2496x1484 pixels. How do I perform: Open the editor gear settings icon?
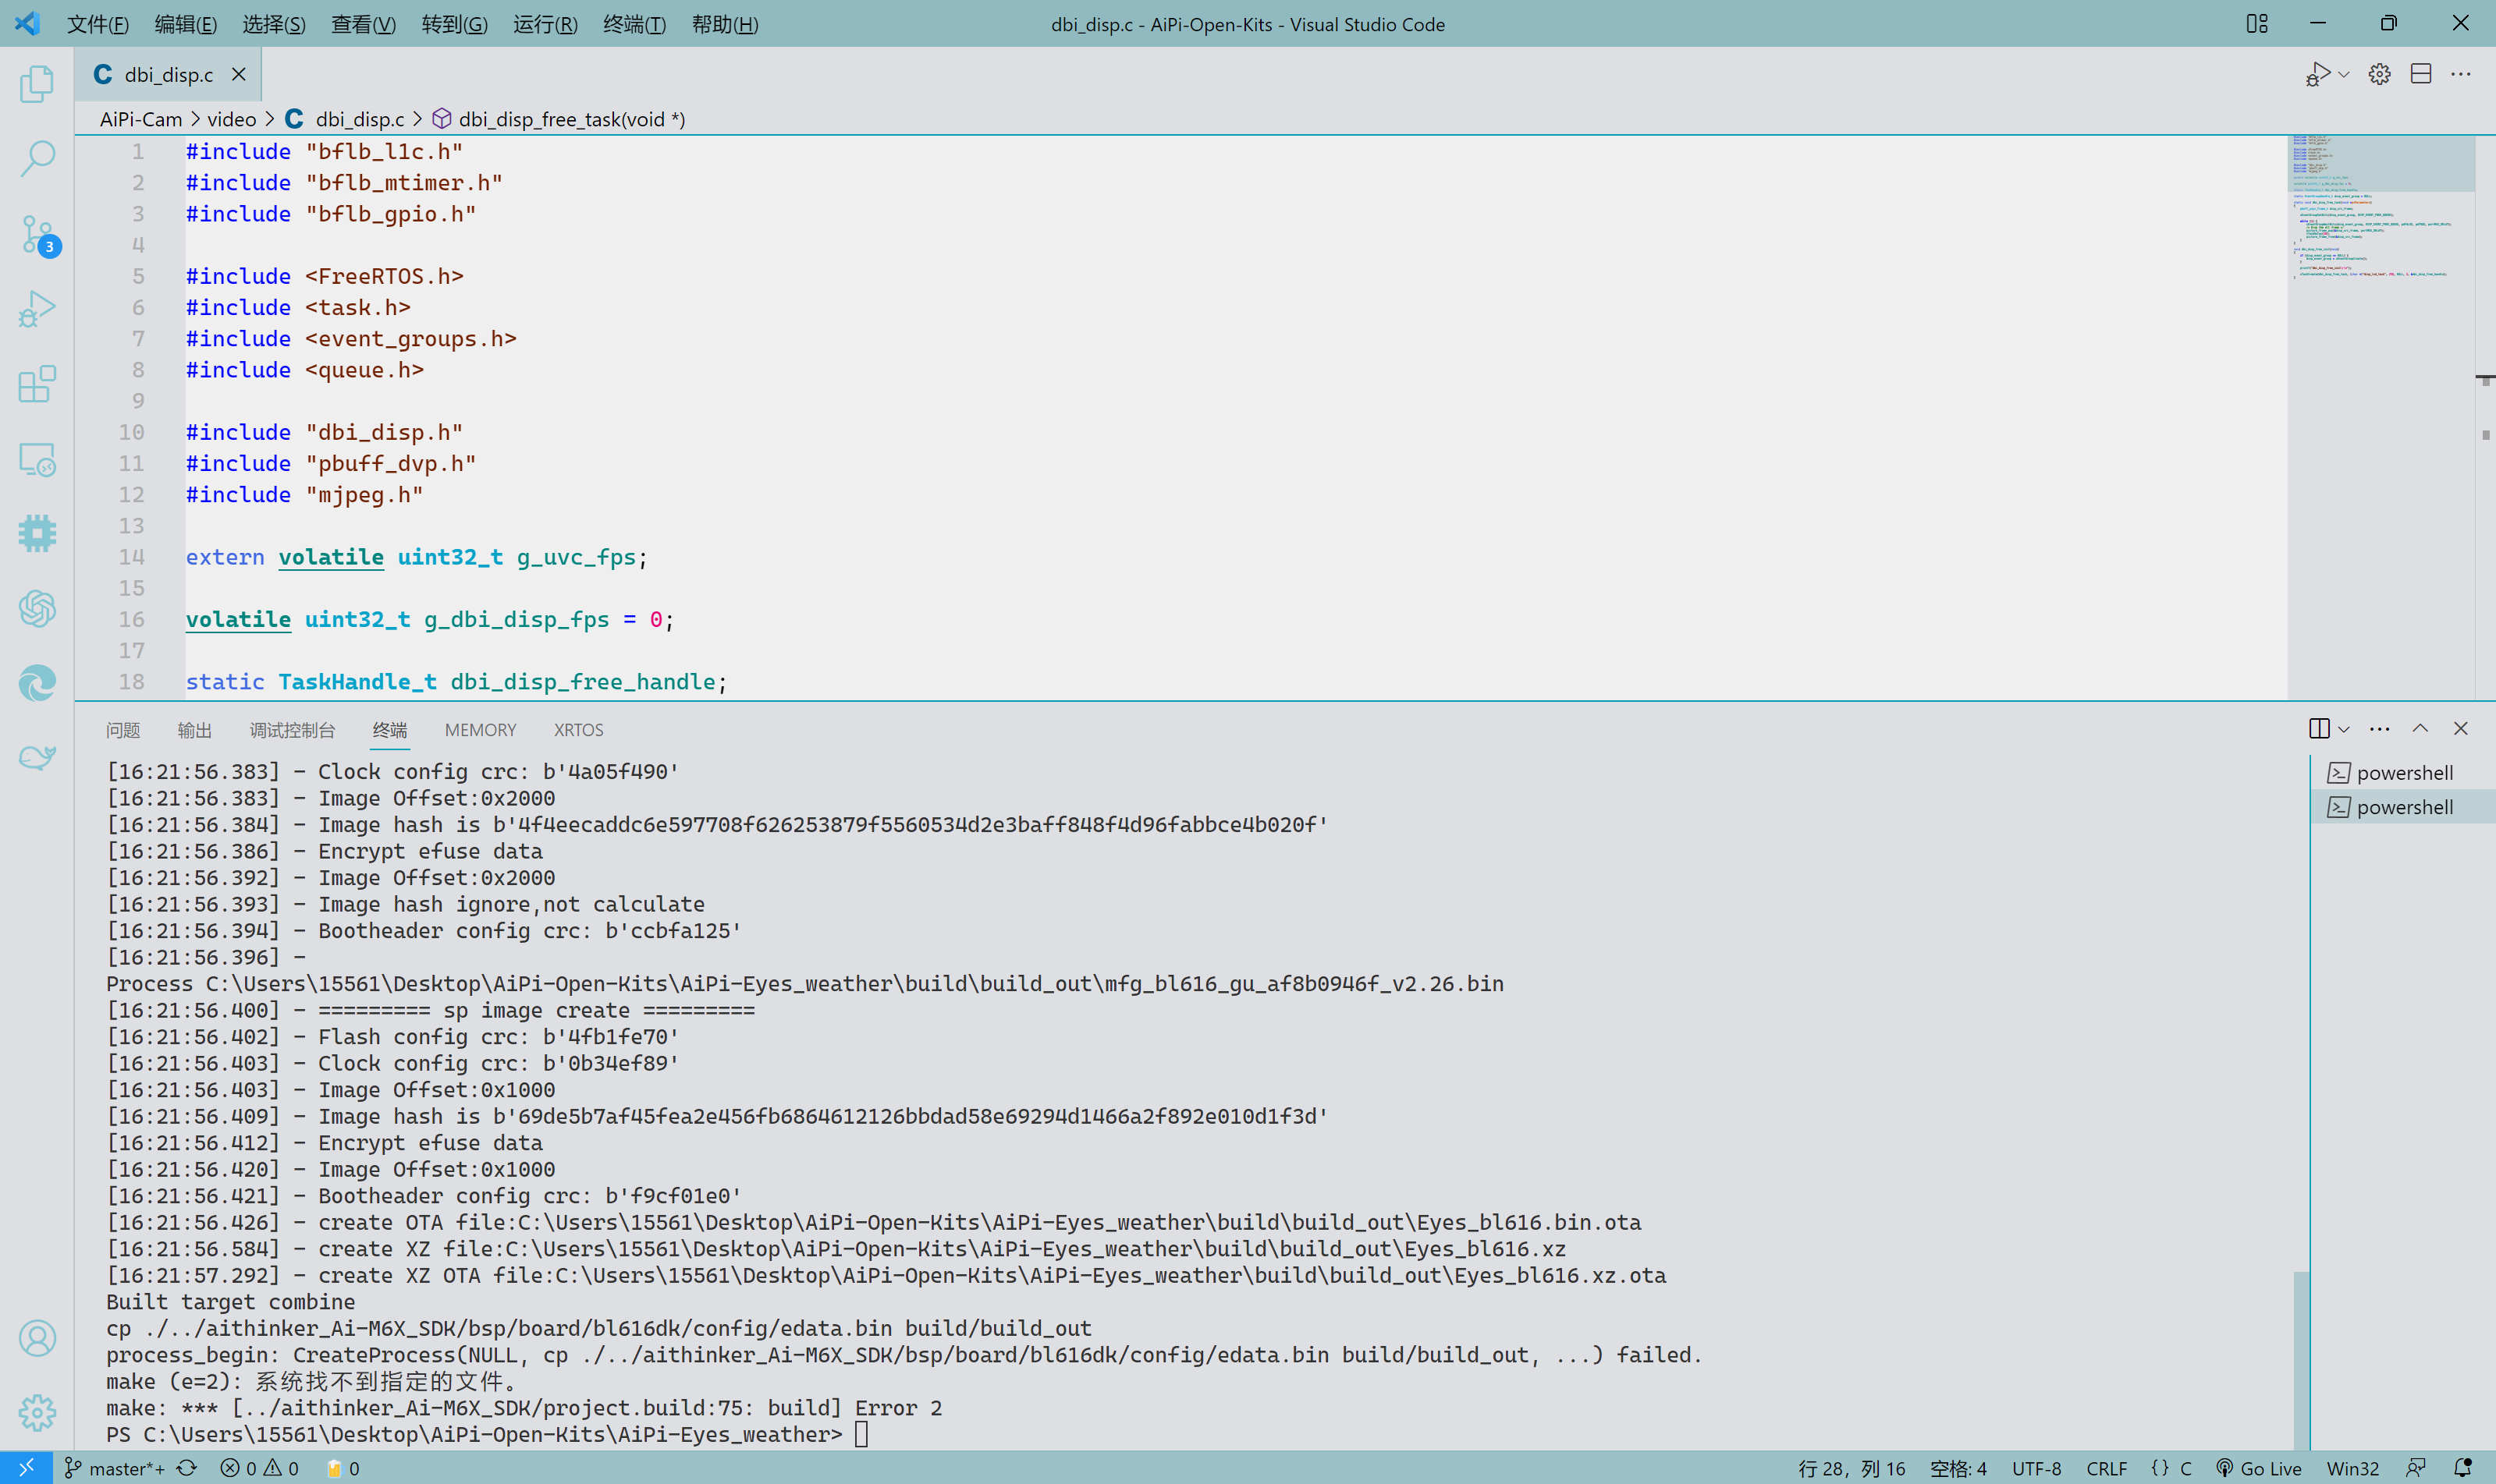coord(2380,74)
